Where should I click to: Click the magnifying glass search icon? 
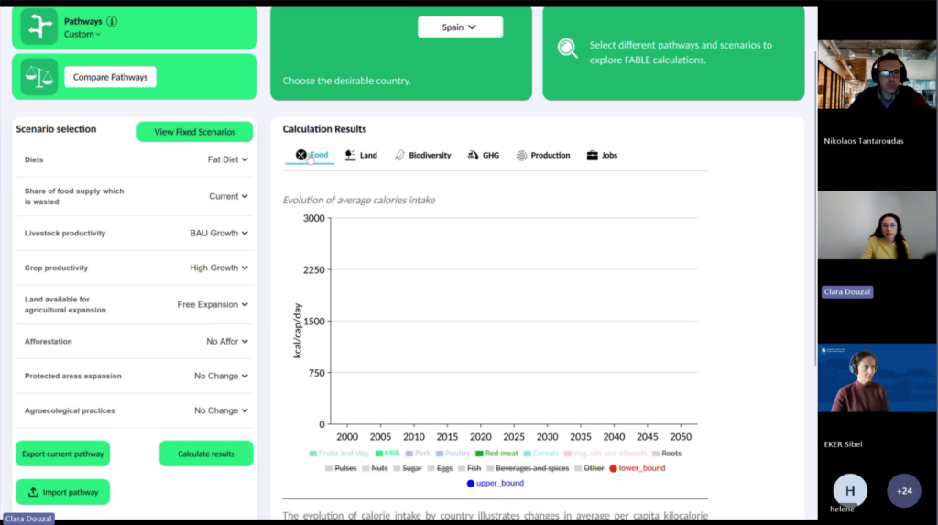pos(568,49)
